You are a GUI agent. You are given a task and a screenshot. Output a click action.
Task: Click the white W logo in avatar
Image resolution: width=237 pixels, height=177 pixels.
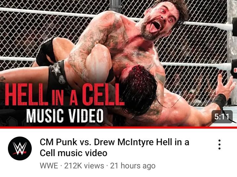pyautogui.click(x=20, y=148)
